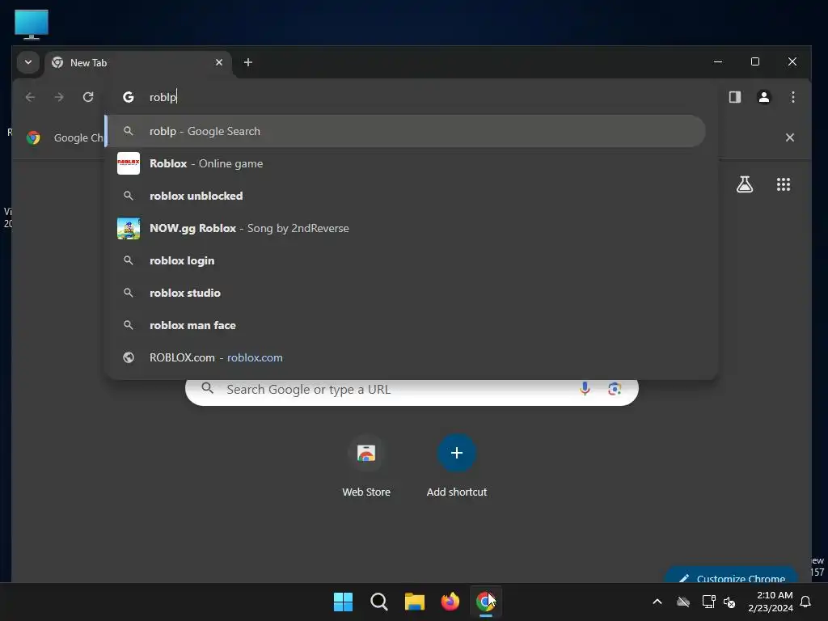
Task: Click the Roblox logo thumbnail
Action: pos(129,163)
